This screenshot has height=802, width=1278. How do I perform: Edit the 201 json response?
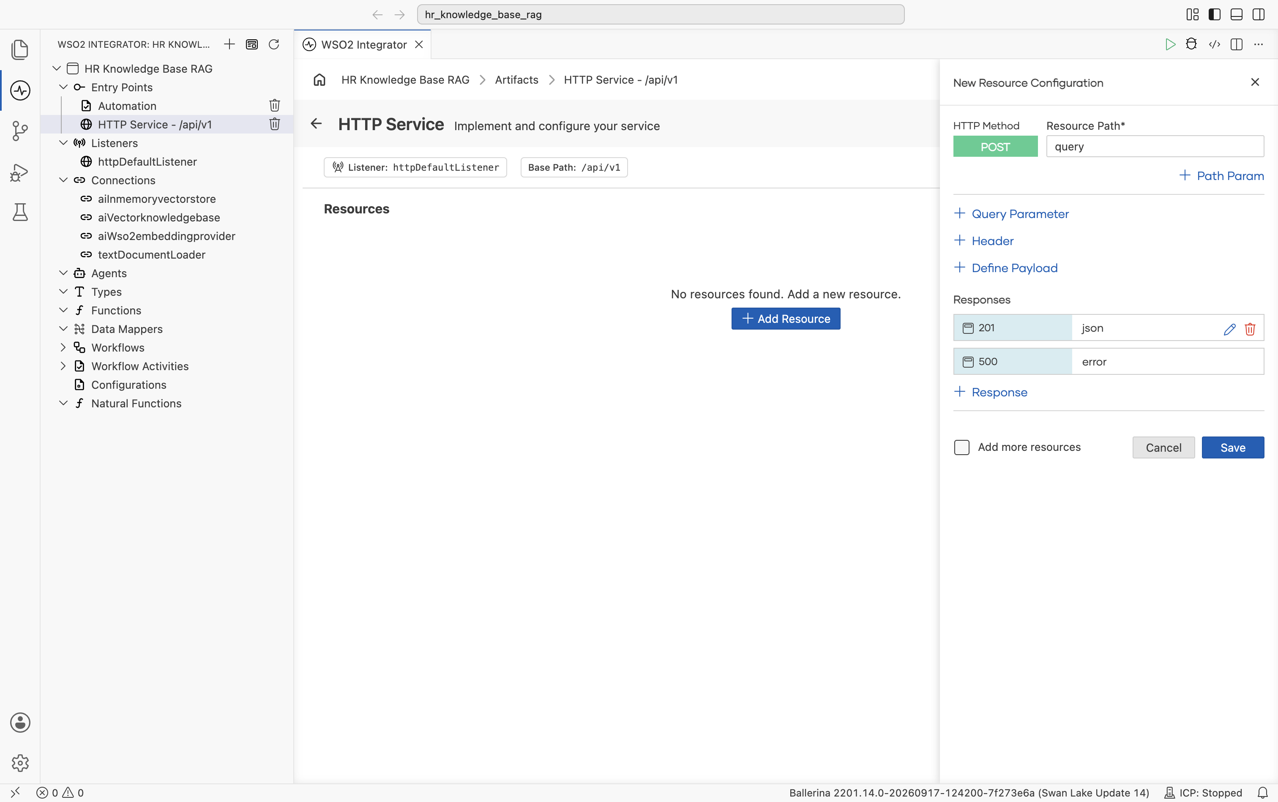pos(1229,329)
